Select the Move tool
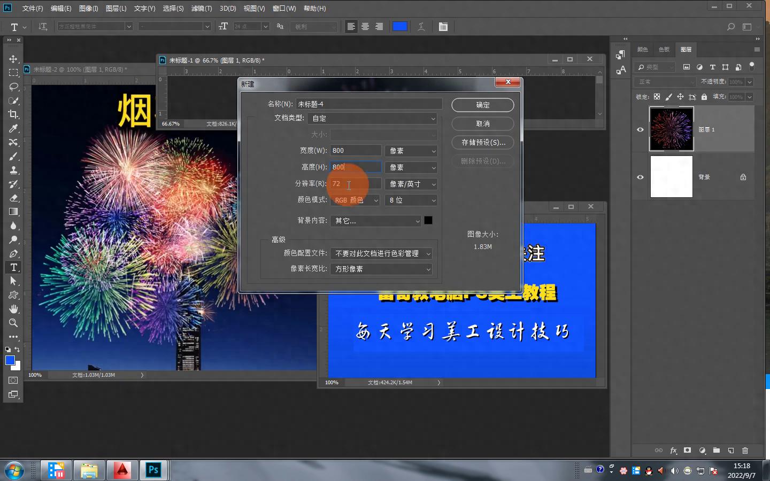The height and width of the screenshot is (481, 770). [x=13, y=59]
